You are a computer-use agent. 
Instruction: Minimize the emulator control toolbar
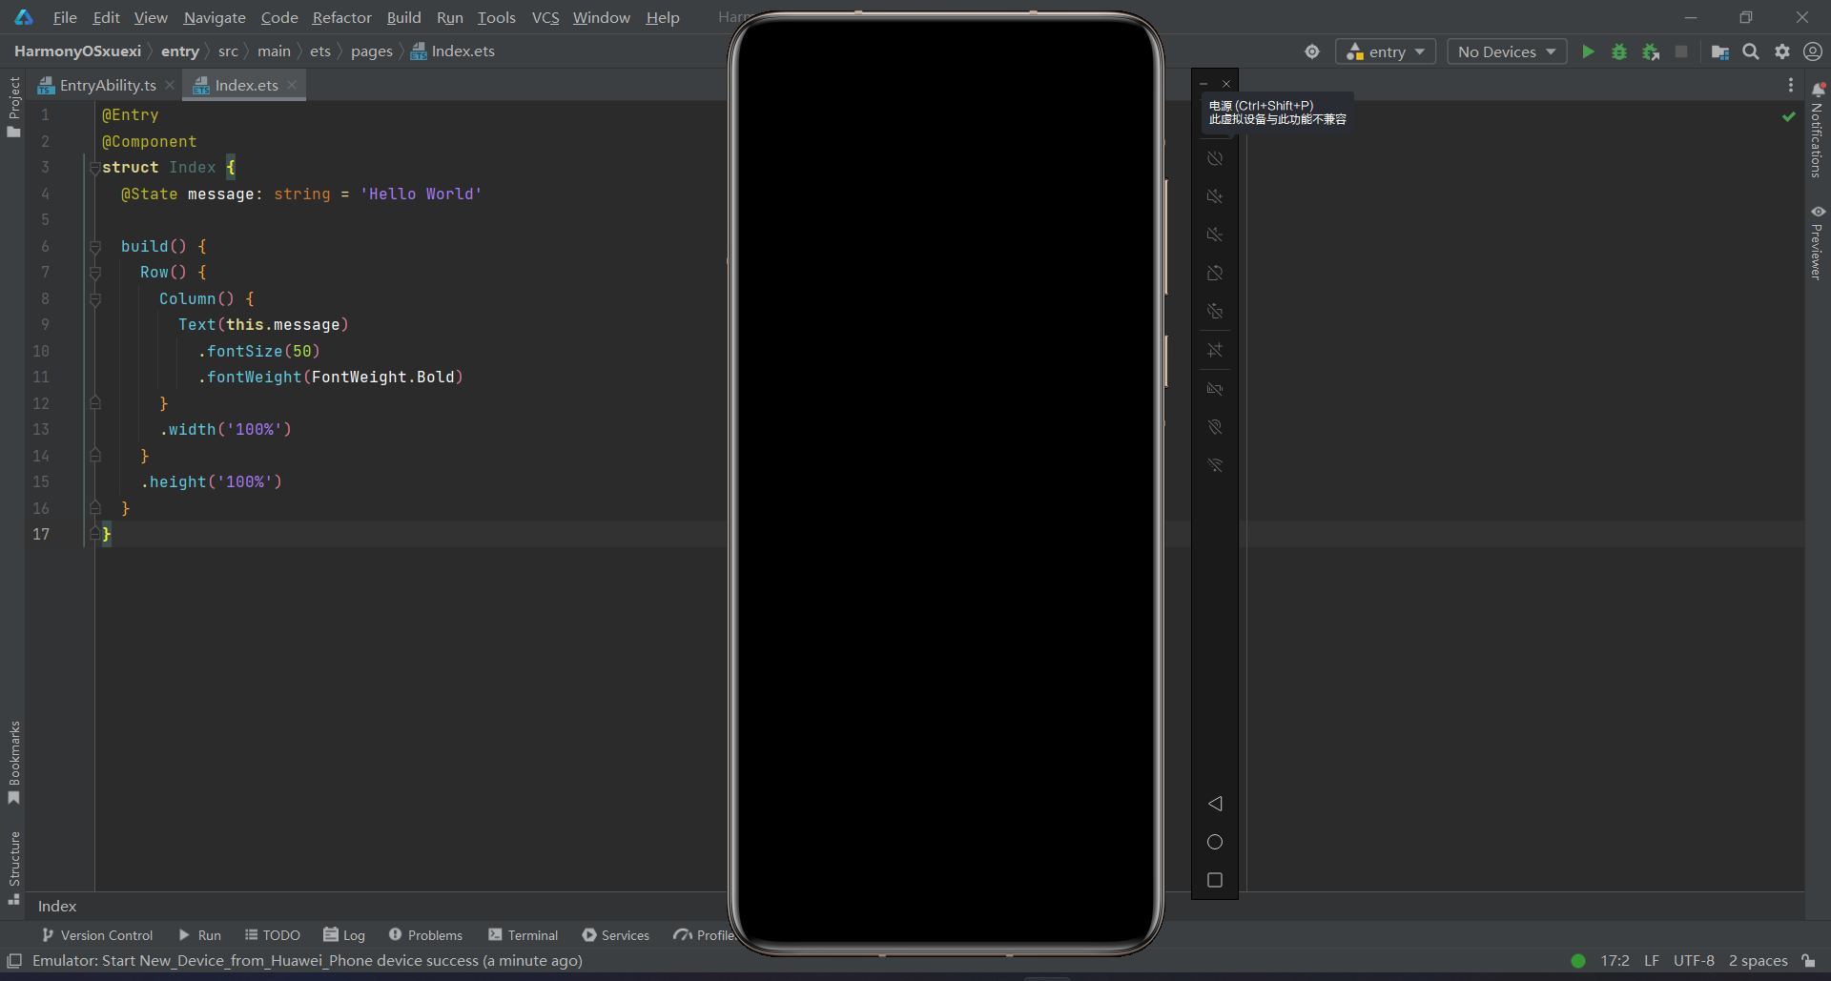1204,84
